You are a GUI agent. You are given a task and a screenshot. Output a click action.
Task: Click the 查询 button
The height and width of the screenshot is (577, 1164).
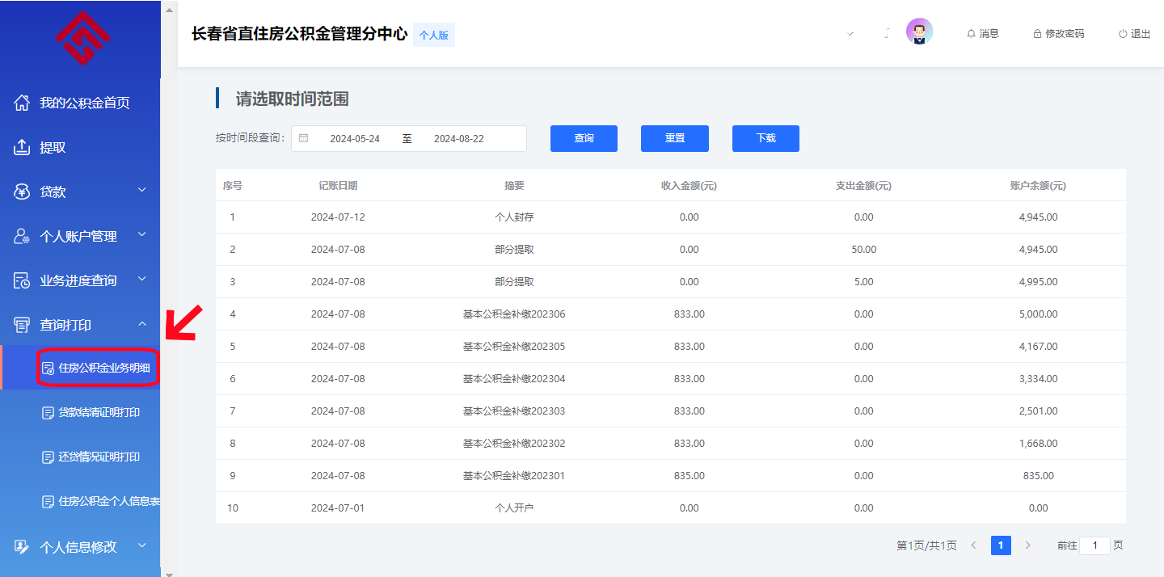[584, 138]
